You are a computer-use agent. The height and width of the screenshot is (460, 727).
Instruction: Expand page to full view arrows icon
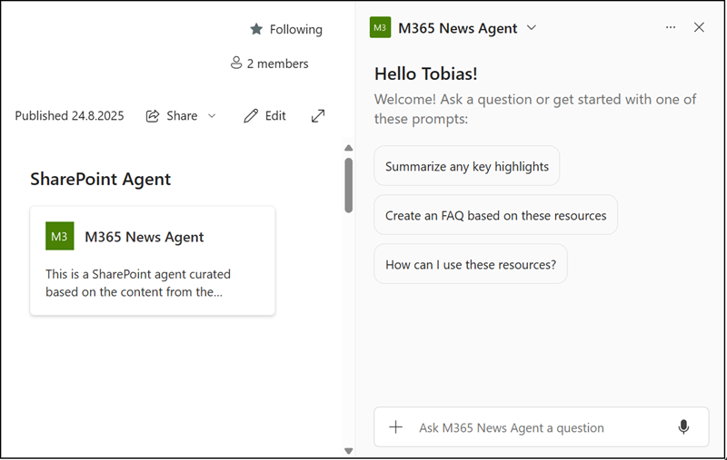coord(318,116)
